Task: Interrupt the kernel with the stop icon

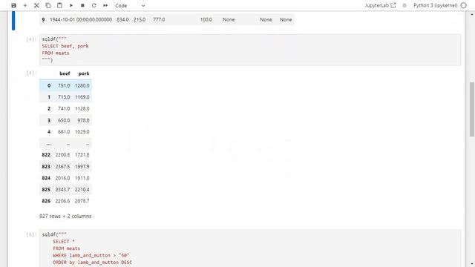Action: click(82, 5)
